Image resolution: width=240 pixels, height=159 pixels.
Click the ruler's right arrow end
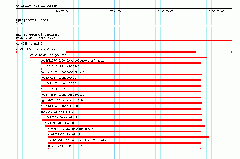tap(232, 8)
